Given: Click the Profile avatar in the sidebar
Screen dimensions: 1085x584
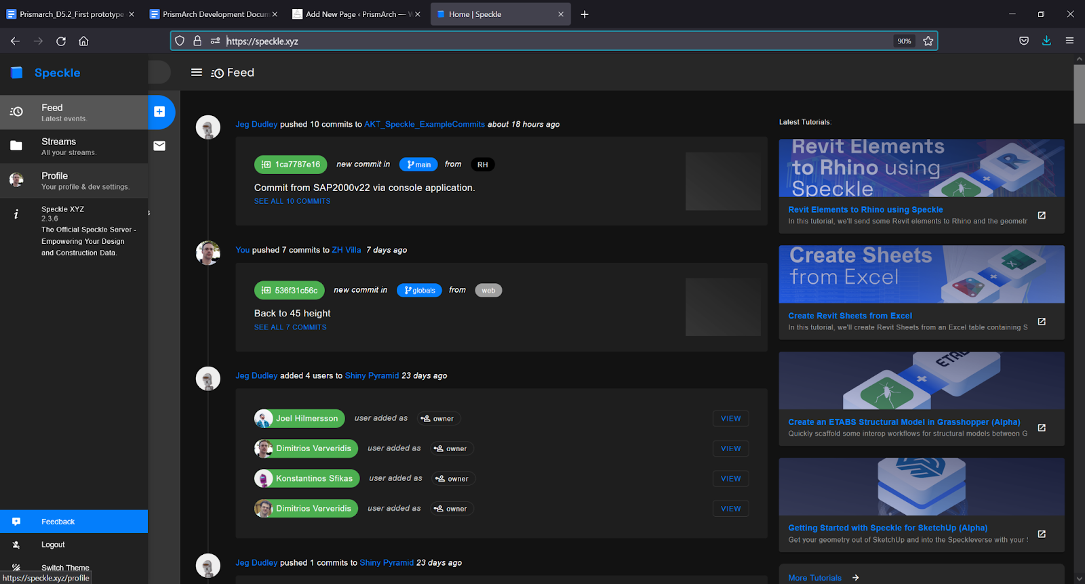Looking at the screenshot, I should tap(16, 180).
